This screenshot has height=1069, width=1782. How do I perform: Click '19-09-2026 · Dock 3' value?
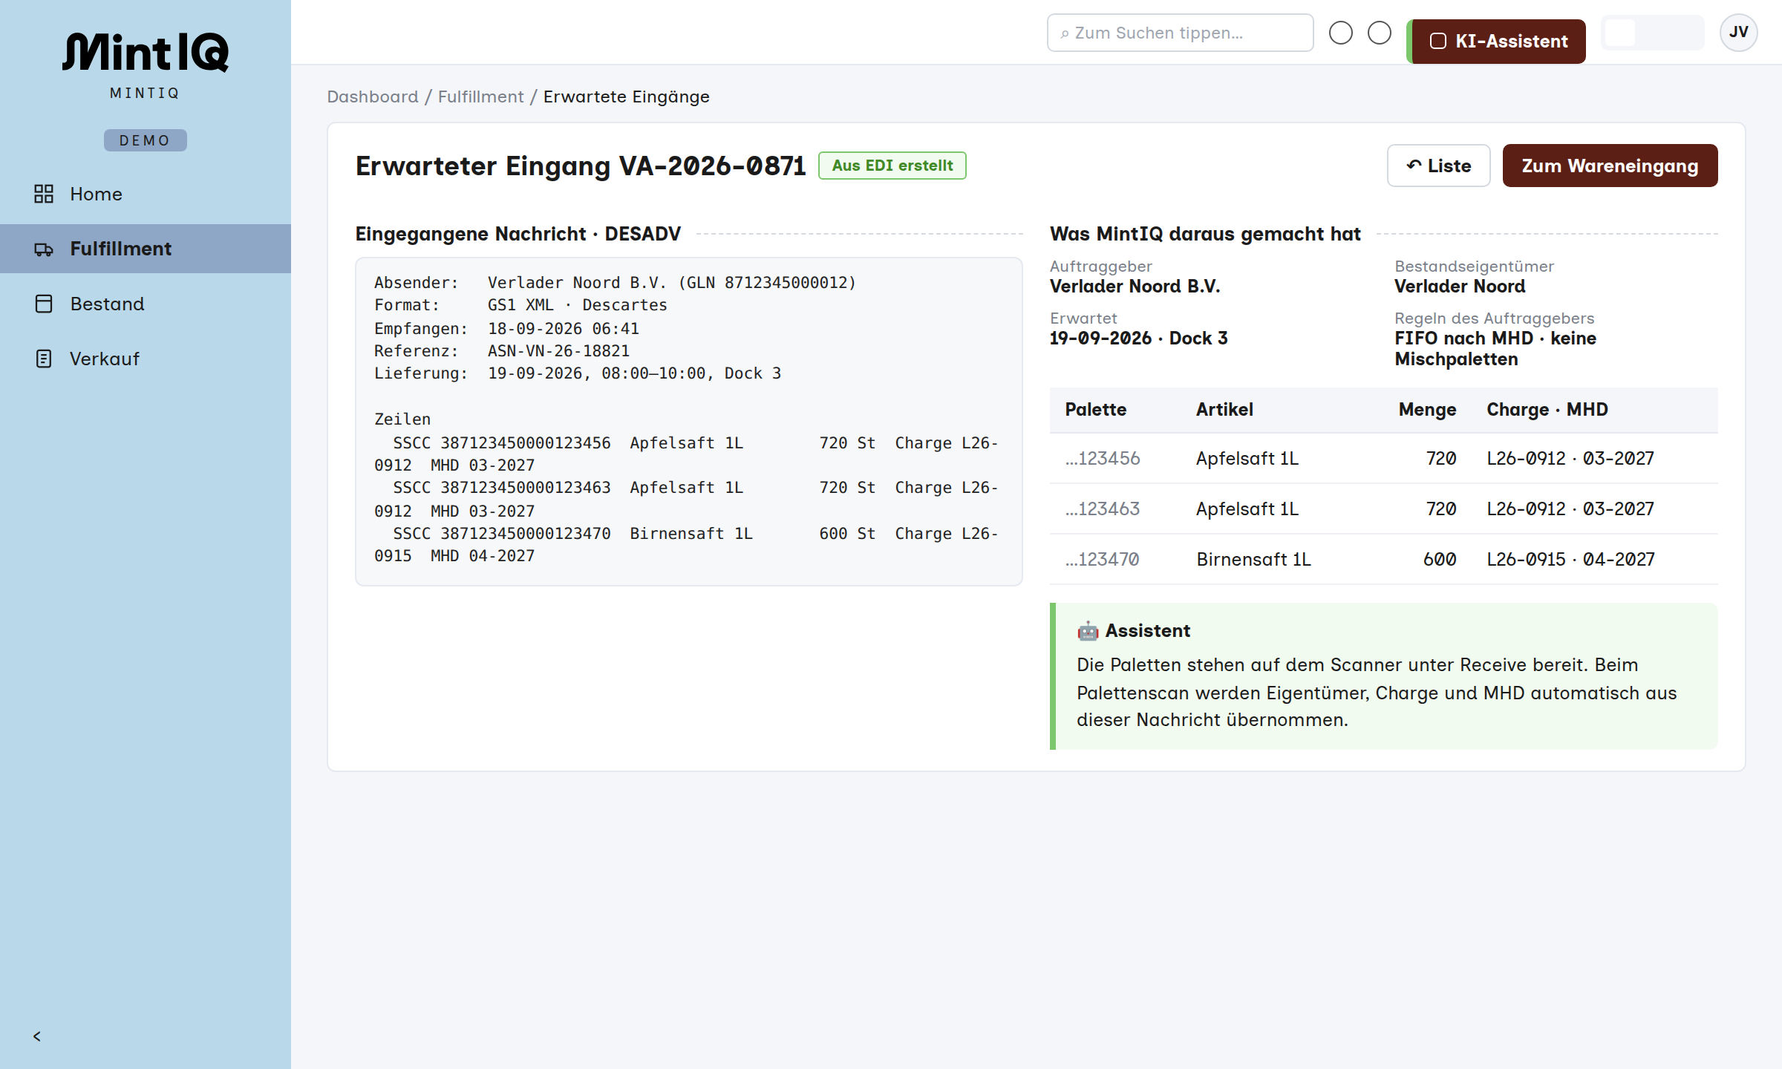[1138, 339]
